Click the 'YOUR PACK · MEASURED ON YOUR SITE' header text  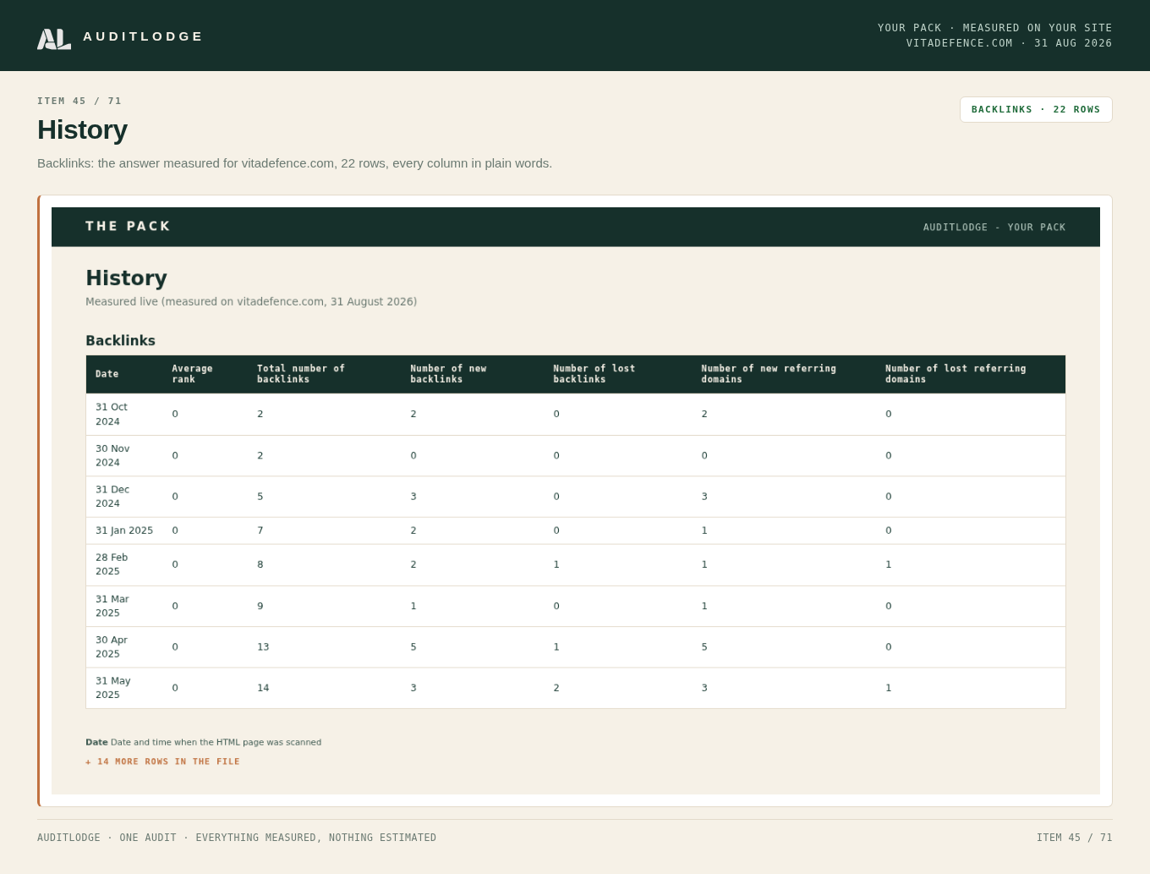(x=995, y=28)
